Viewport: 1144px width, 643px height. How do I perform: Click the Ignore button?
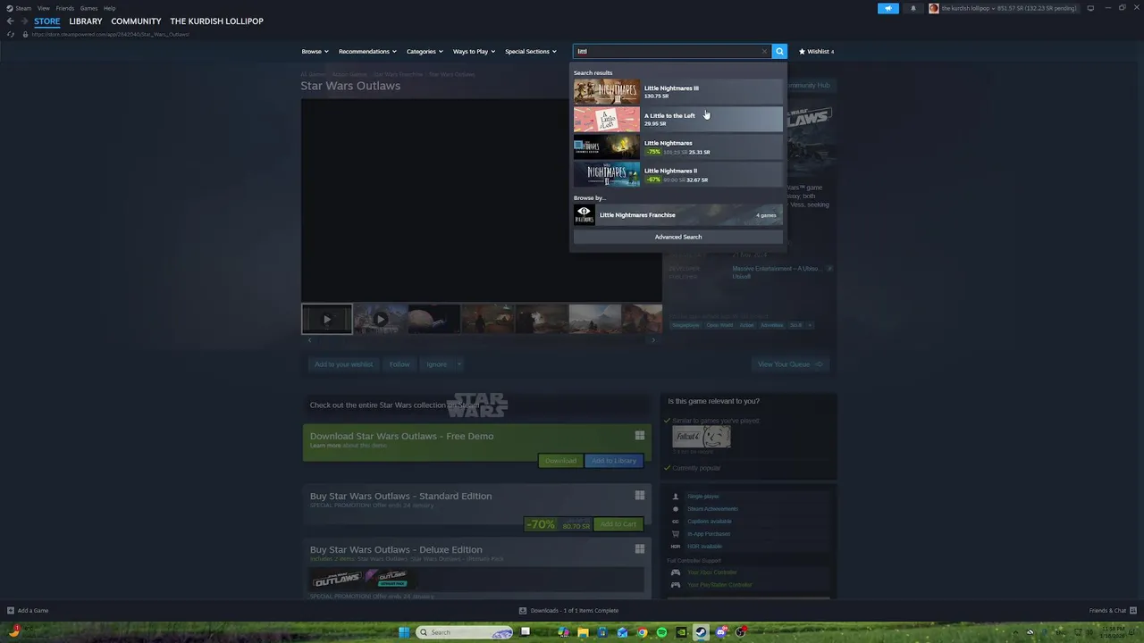pos(436,364)
